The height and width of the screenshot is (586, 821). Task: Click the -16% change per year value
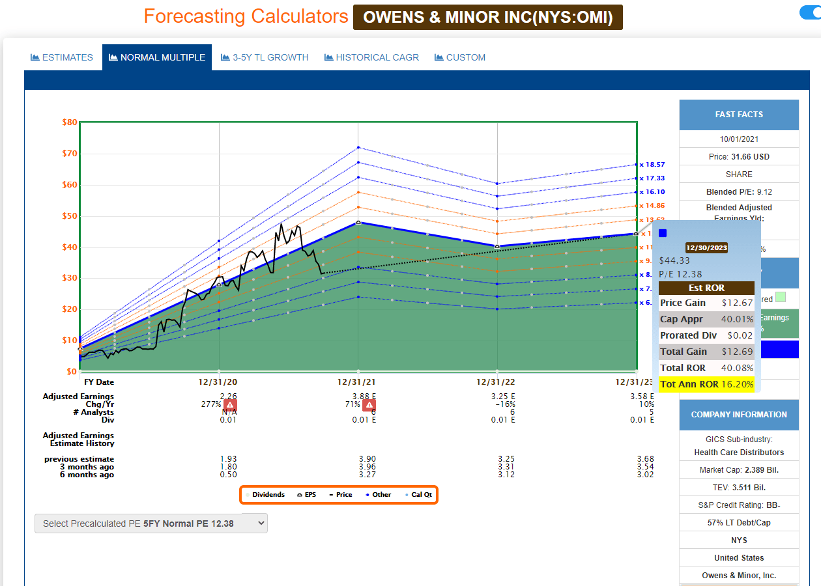click(x=506, y=404)
